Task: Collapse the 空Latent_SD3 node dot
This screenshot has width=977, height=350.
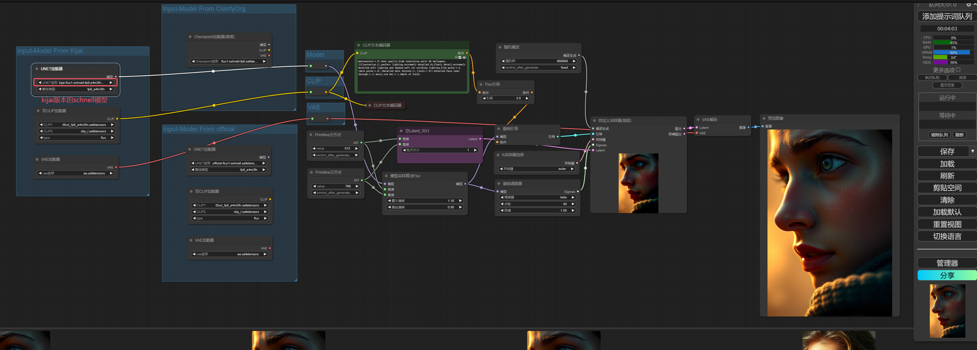Action: coord(401,131)
